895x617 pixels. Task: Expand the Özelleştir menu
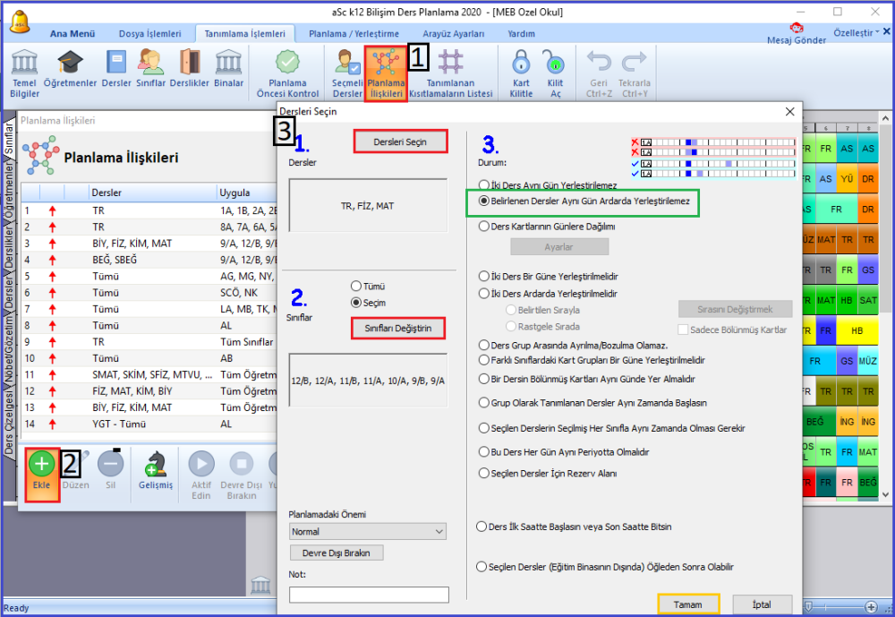[857, 32]
